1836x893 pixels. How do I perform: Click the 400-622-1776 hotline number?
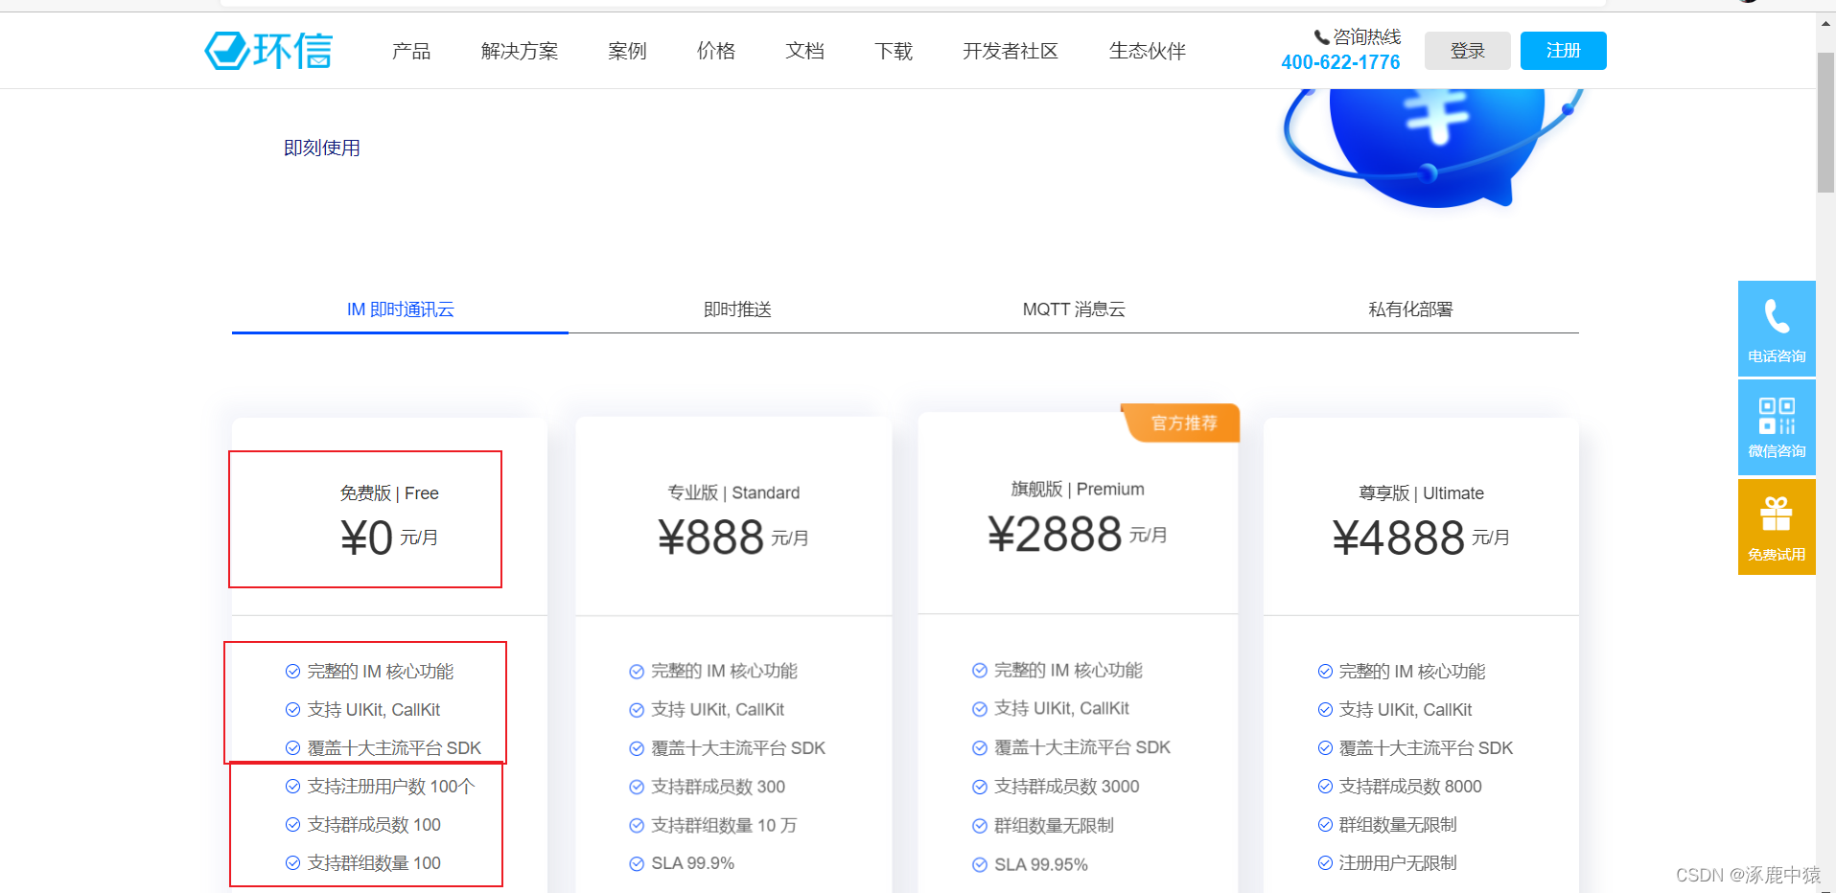pyautogui.click(x=1340, y=62)
